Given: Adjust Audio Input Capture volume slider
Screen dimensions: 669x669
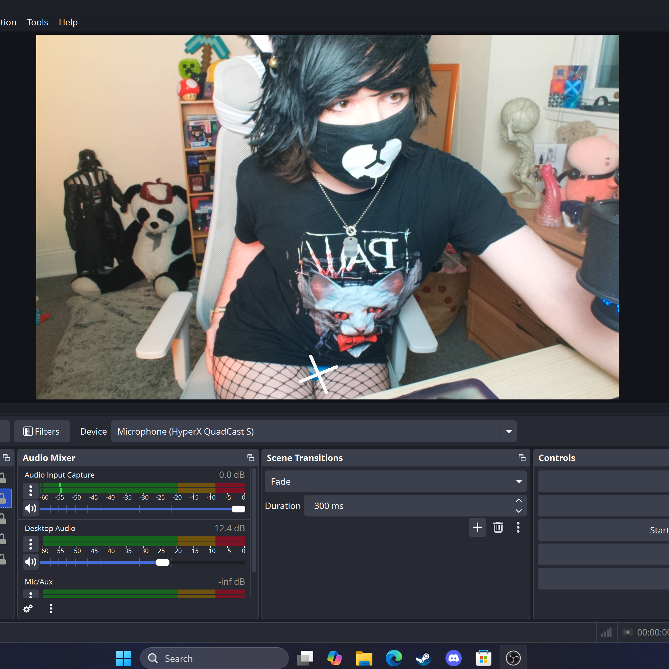Looking at the screenshot, I should tap(142, 509).
